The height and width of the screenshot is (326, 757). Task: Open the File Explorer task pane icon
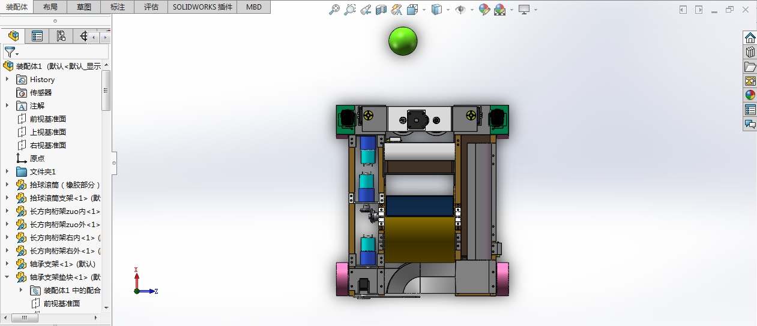(x=750, y=67)
